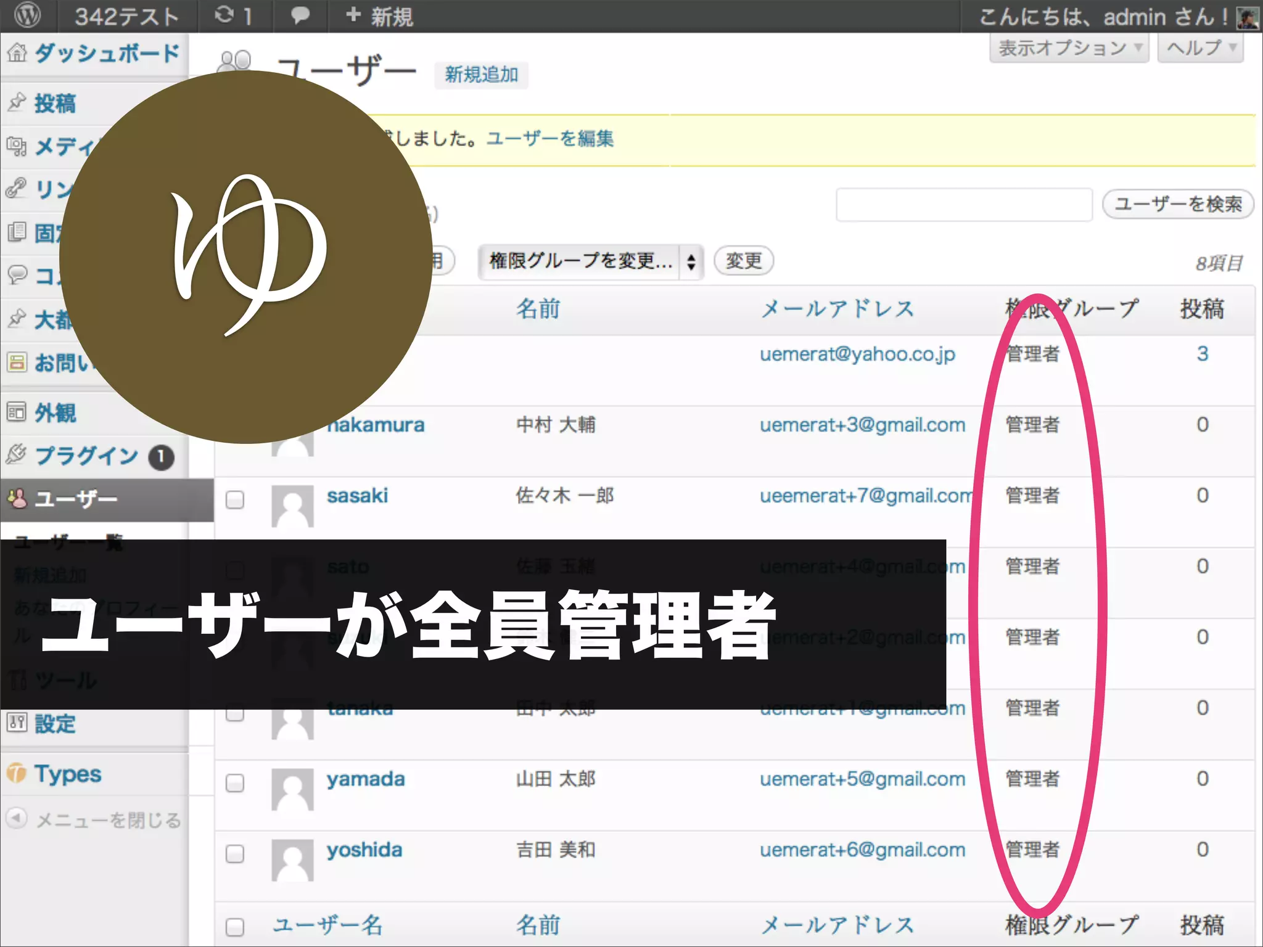Click the yamada avatar thumbnail

[x=293, y=790]
